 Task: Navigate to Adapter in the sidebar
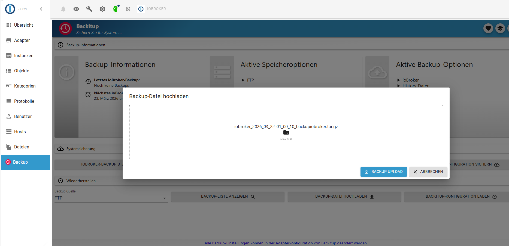click(22, 40)
